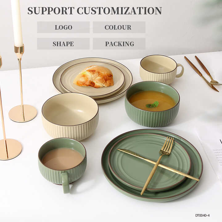Choose the SHAPE option box
The width and height of the screenshot is (222, 222).
pyautogui.click(x=63, y=43)
